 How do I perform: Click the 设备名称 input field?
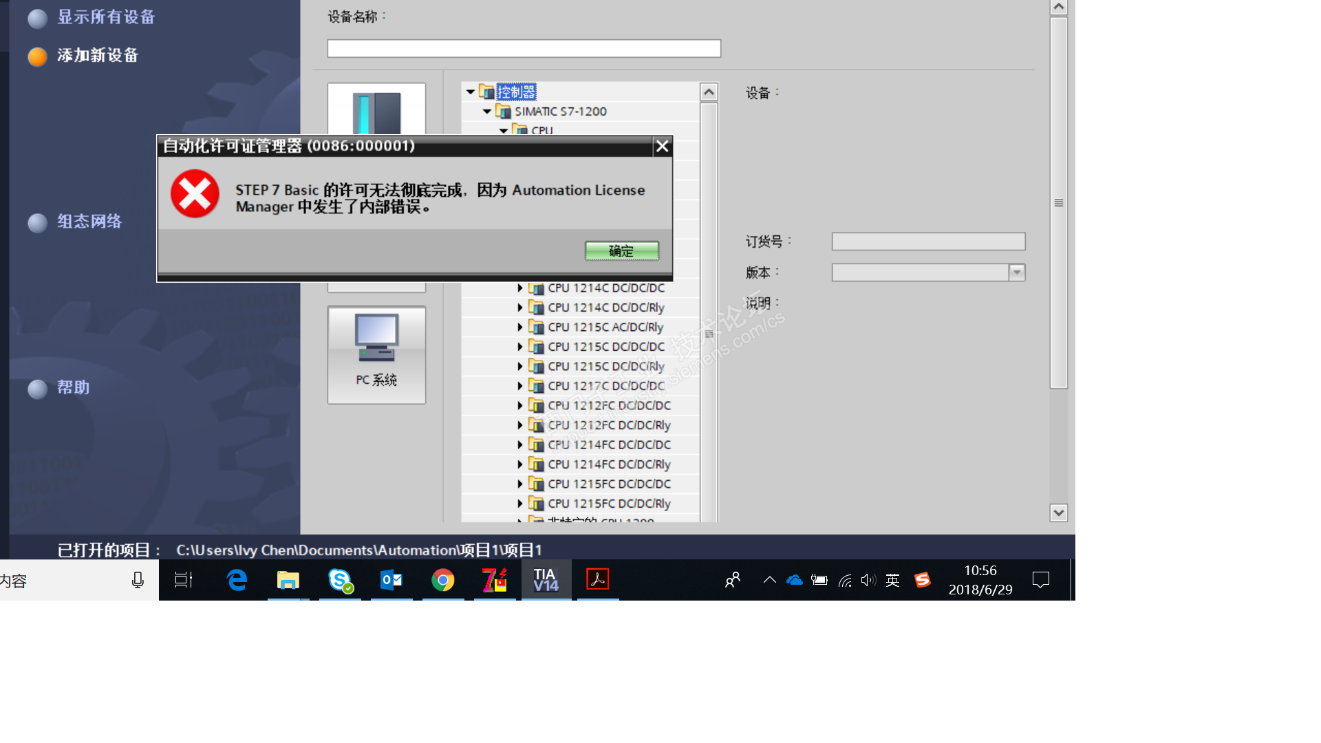pyautogui.click(x=524, y=48)
